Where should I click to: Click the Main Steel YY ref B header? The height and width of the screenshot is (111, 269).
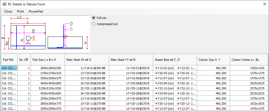coord(131,60)
